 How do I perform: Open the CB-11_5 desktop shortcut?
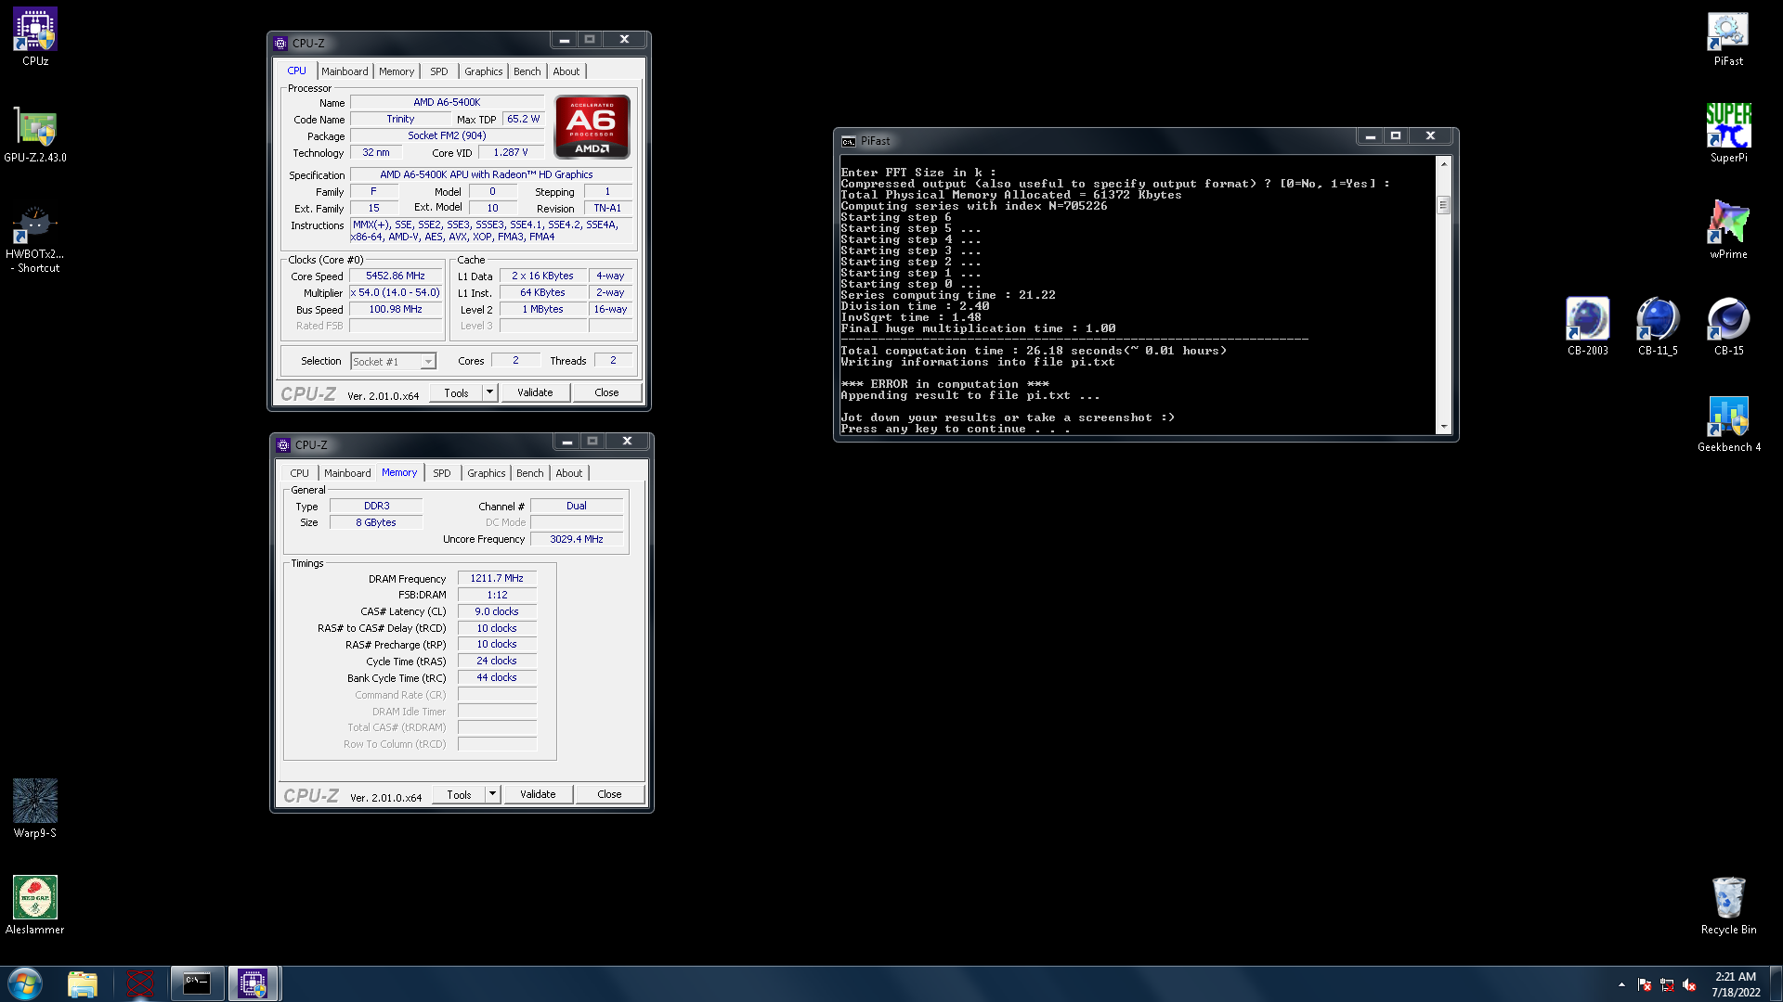click(x=1658, y=327)
